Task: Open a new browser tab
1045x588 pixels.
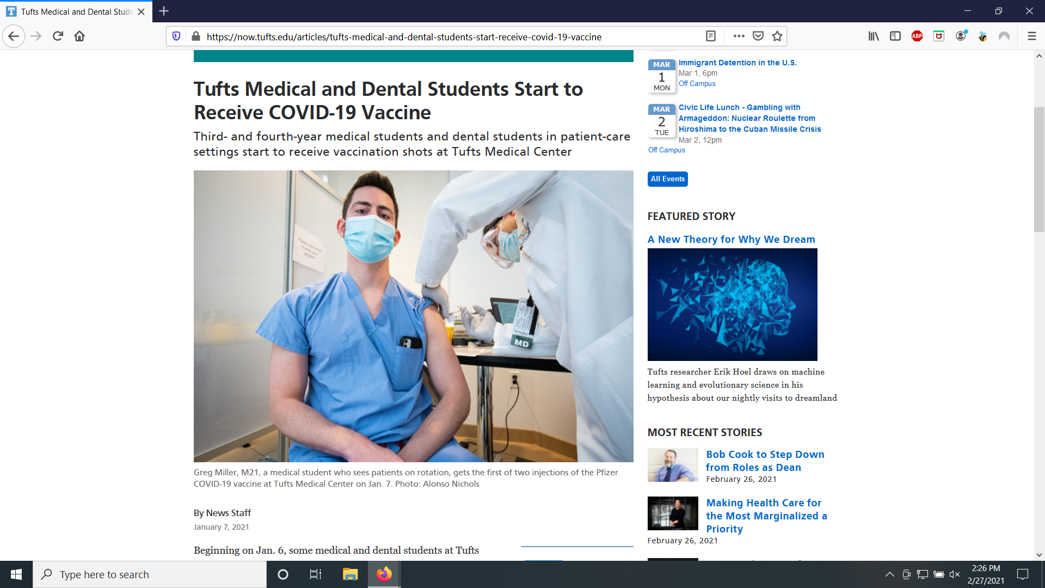Action: pos(164,11)
